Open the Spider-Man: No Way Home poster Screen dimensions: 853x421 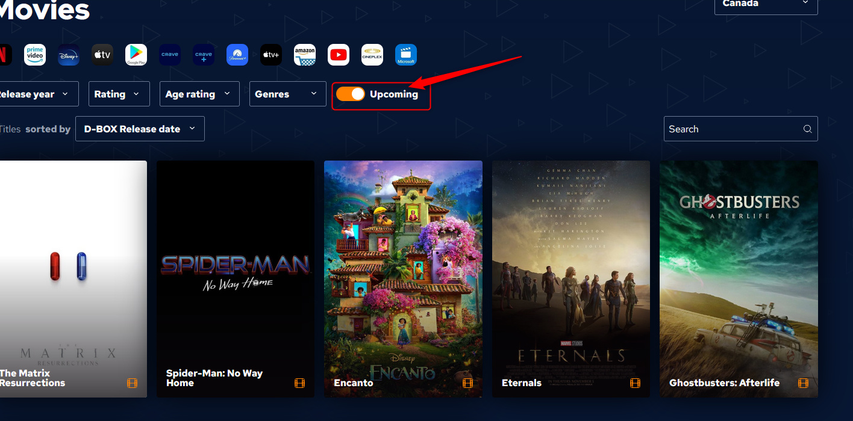pyautogui.click(x=236, y=279)
